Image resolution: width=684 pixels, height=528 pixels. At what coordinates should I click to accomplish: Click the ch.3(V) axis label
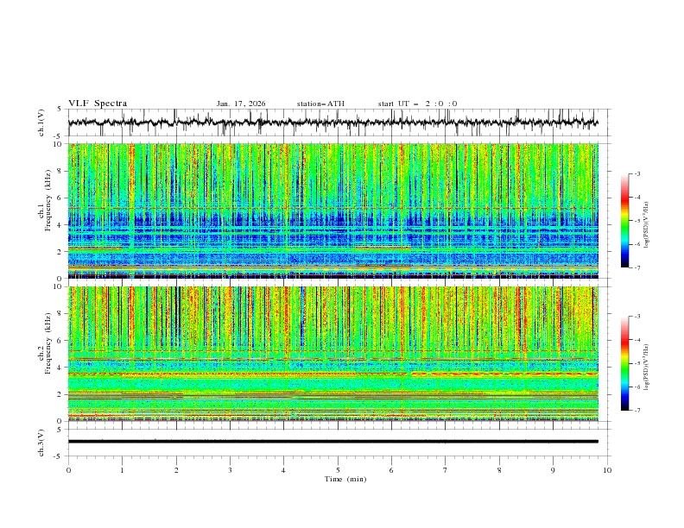41,441
